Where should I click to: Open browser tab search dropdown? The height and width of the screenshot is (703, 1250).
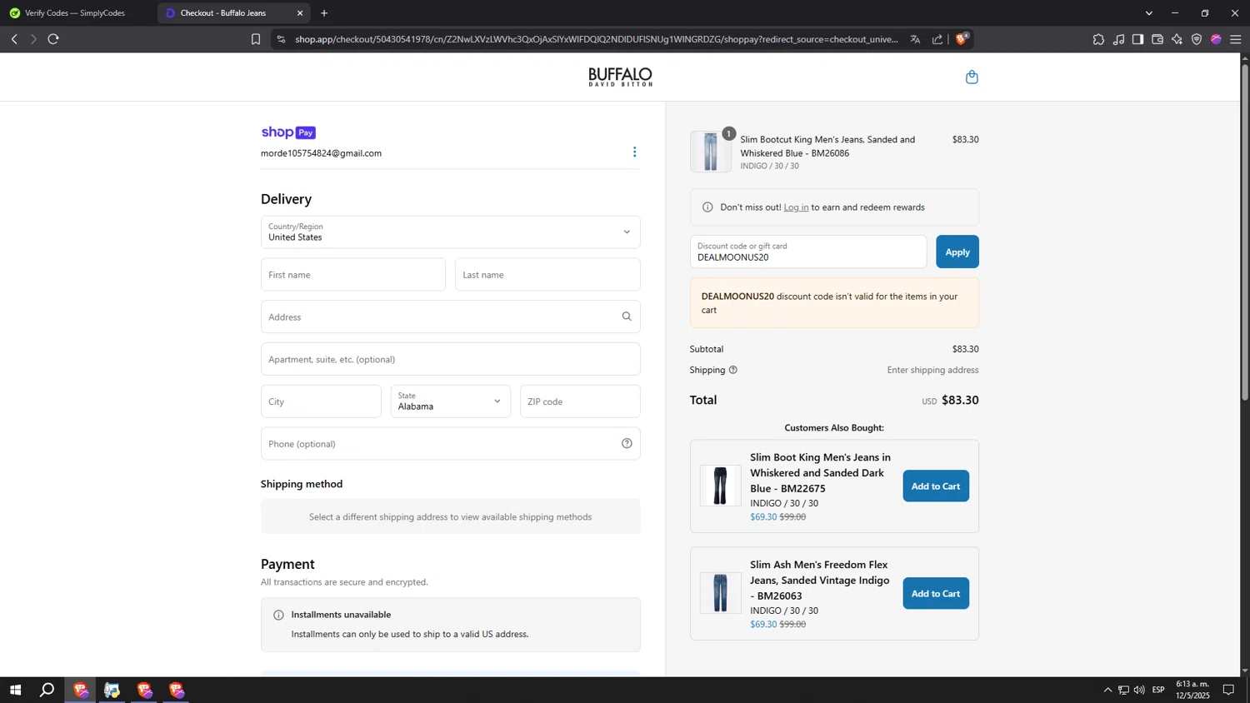1149,13
